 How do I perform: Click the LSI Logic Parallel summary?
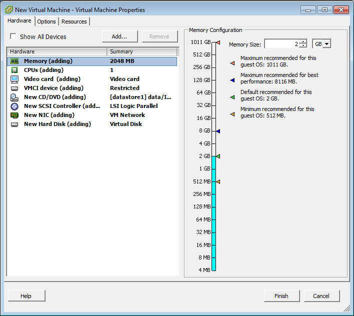coord(134,106)
